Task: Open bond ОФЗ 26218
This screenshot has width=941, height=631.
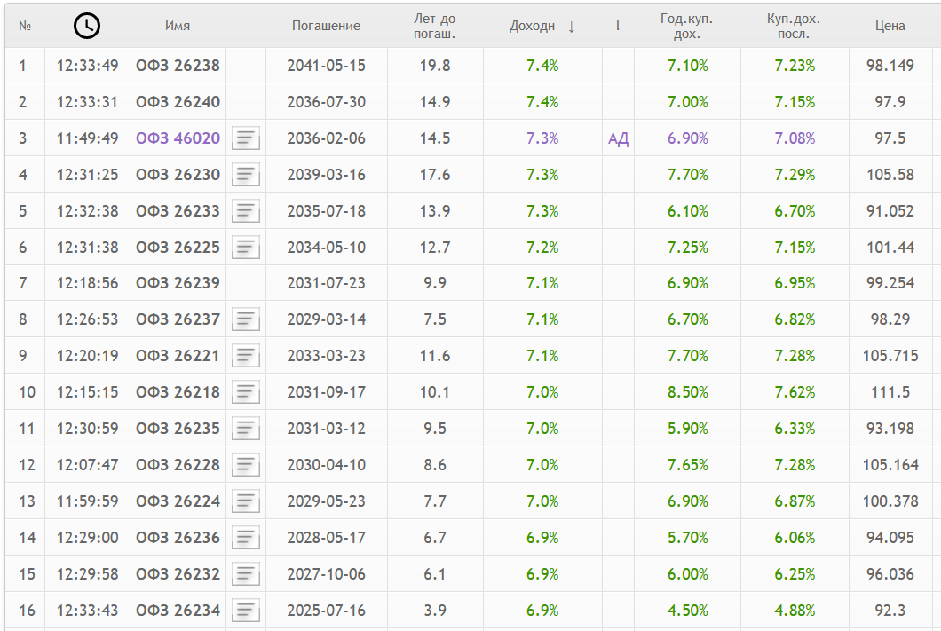Action: [178, 392]
